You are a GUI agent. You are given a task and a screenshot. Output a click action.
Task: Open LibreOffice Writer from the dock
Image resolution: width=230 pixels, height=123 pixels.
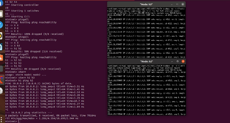pos(1,47)
